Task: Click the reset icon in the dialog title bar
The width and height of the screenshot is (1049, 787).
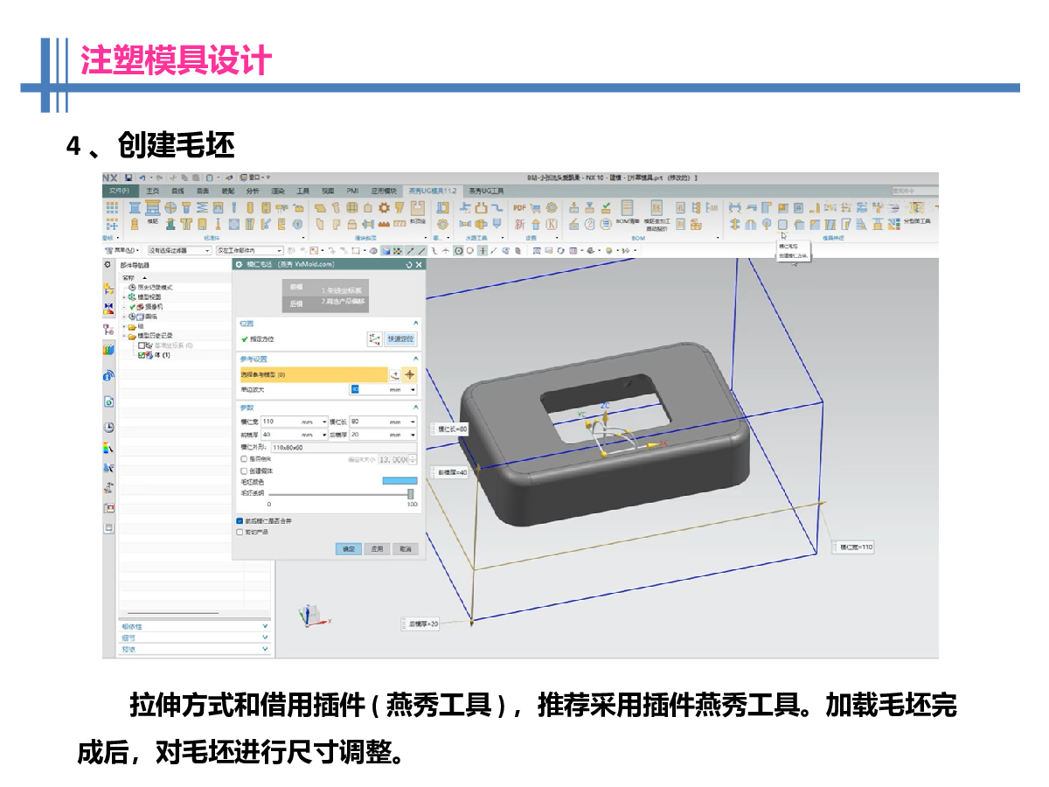Action: pyautogui.click(x=408, y=264)
